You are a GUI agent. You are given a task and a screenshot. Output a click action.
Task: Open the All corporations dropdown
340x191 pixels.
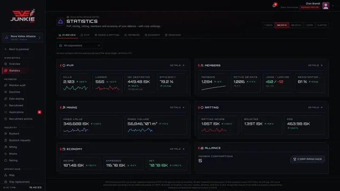[79, 45]
